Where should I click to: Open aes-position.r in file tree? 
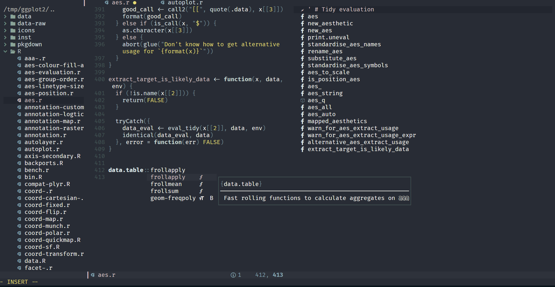point(49,93)
